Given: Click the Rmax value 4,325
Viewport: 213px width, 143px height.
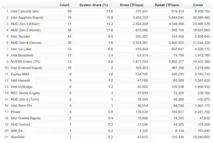Looking at the screenshot, I should pyautogui.click(x=143, y=131).
